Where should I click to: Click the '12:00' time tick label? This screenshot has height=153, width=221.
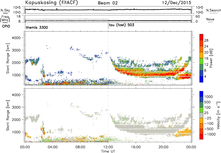click(x=108, y=147)
